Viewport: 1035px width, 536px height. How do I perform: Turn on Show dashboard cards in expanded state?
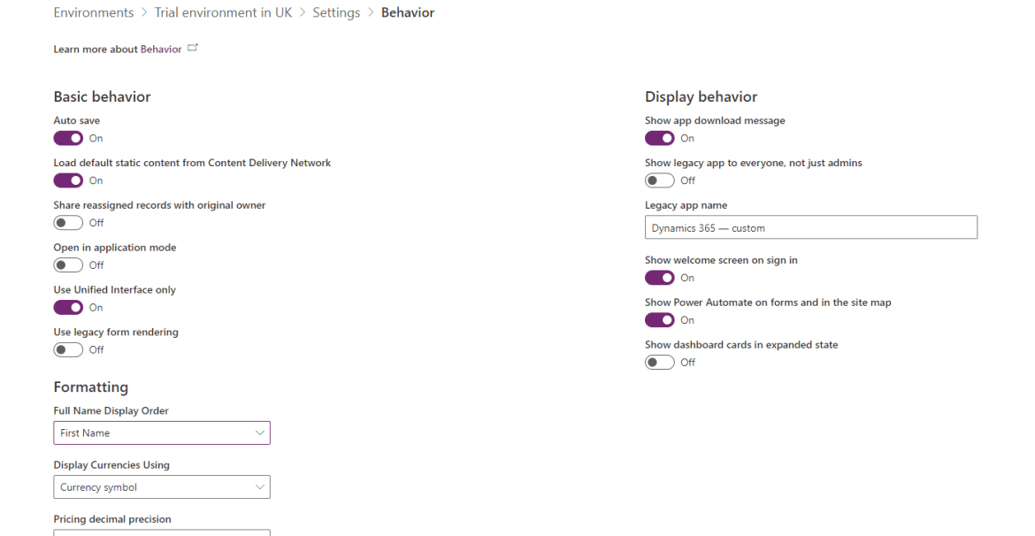tap(659, 362)
